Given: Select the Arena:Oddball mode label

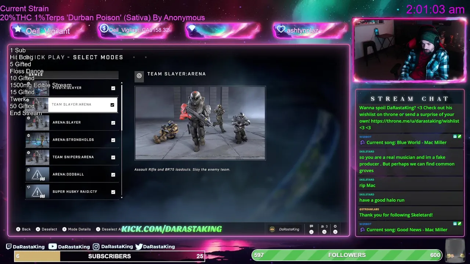Looking at the screenshot, I should (68, 175).
